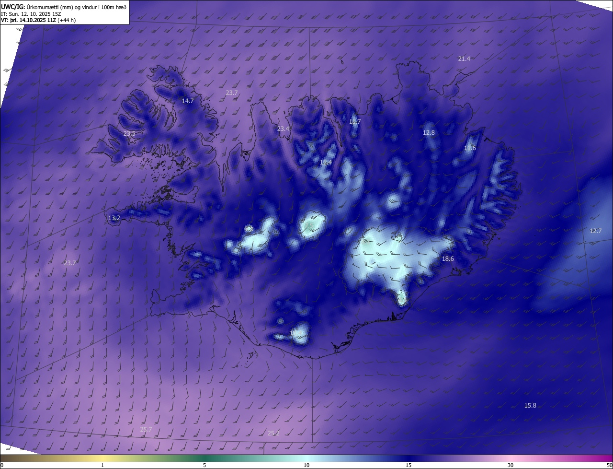Click the color scale label 50
This screenshot has height=469, width=613.
pos(609,465)
